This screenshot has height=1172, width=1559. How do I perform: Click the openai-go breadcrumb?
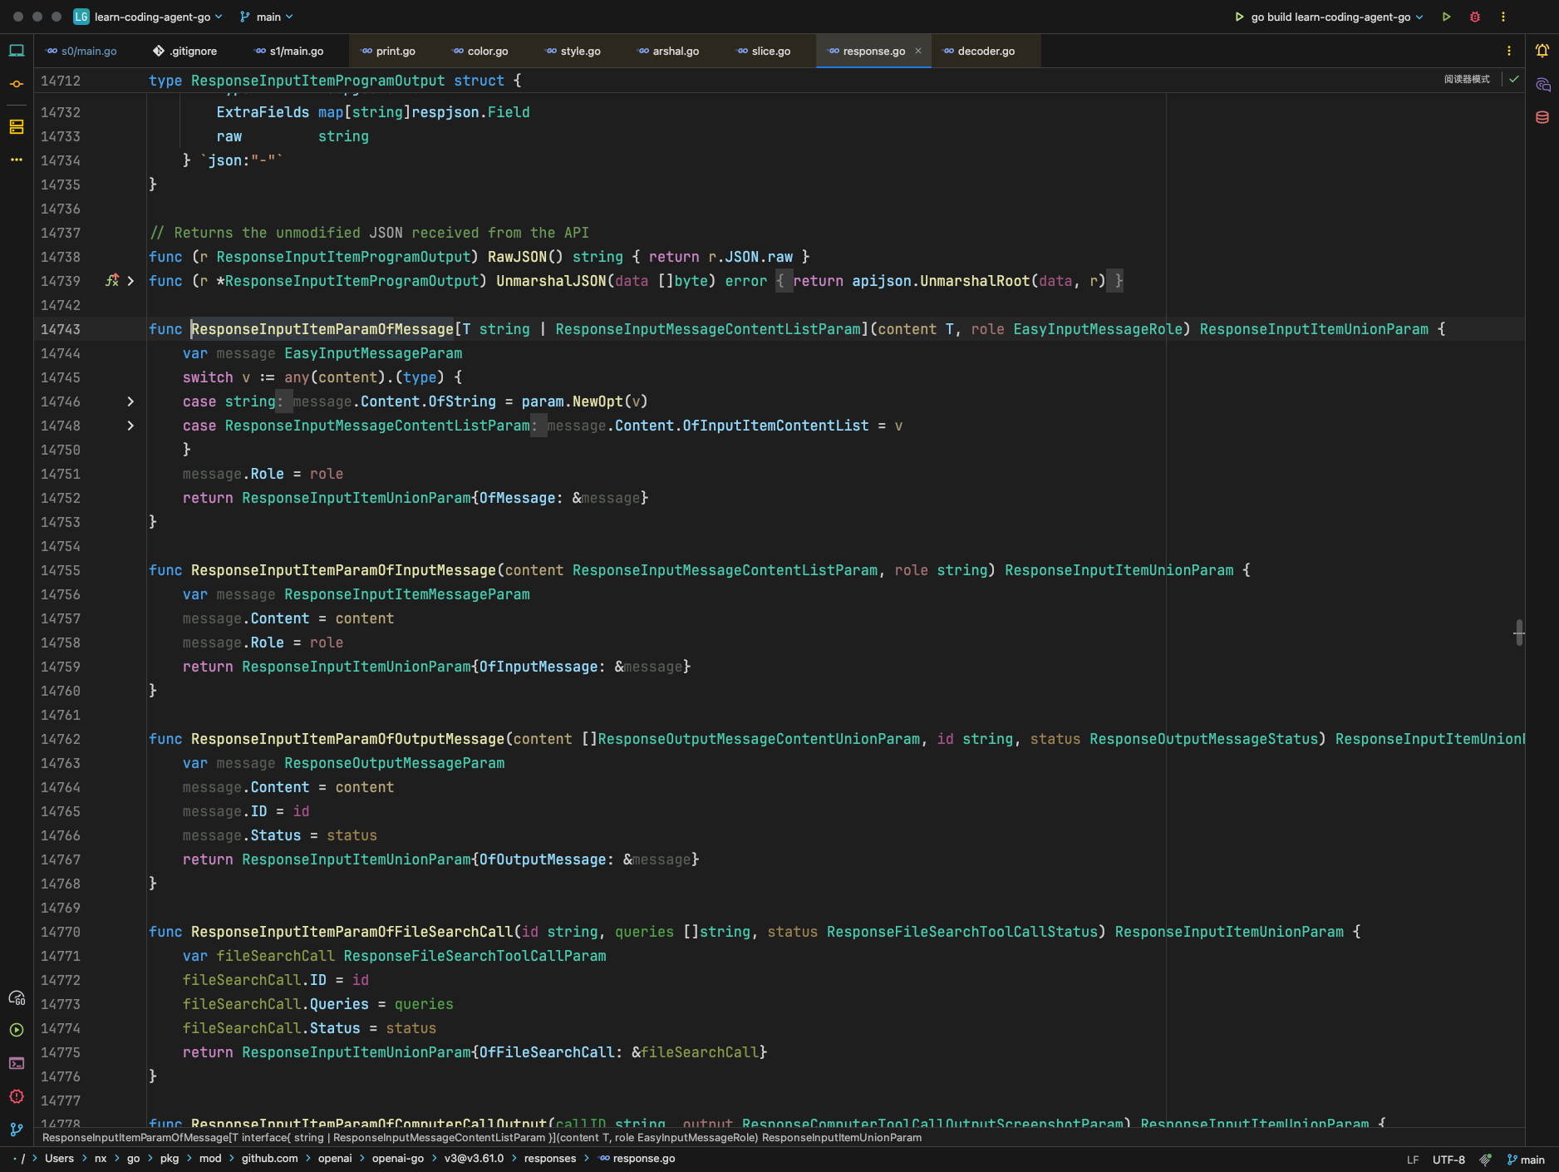[x=398, y=1159]
